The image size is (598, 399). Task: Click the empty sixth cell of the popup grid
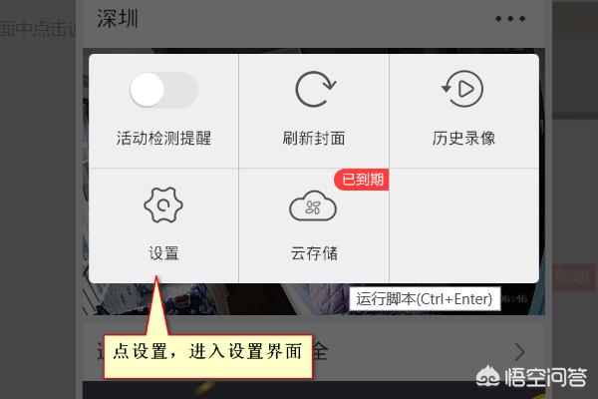463,225
